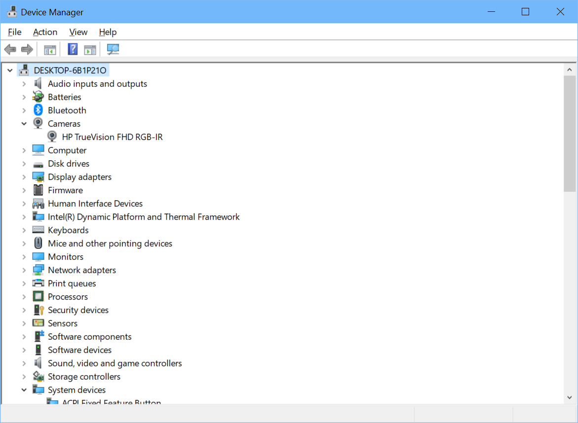
Task: Open the View menu
Action: click(x=78, y=32)
